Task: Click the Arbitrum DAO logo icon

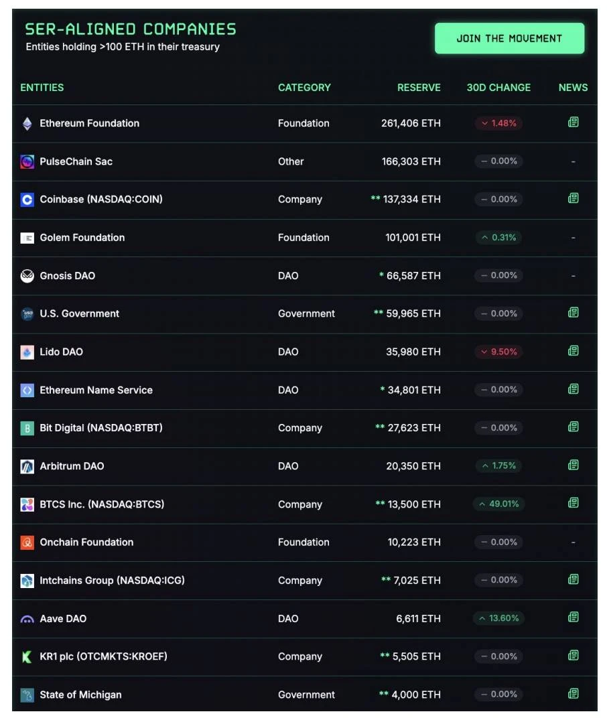Action: point(28,465)
